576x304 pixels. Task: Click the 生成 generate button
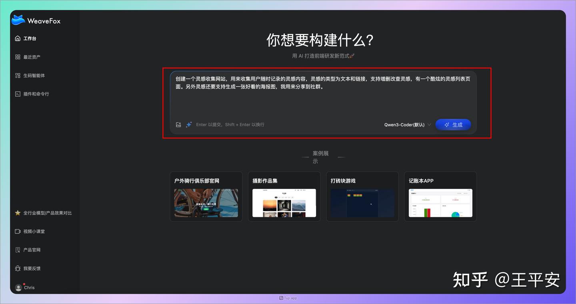[453, 124]
